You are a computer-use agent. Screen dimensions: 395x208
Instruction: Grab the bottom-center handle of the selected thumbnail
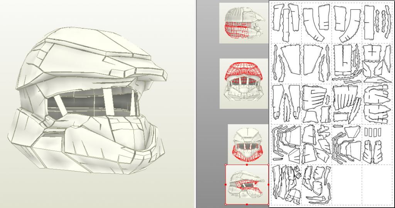(247, 205)
